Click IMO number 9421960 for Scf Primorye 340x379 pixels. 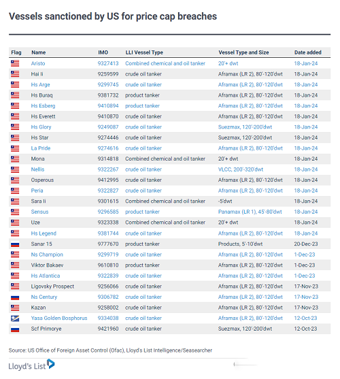coord(108,329)
